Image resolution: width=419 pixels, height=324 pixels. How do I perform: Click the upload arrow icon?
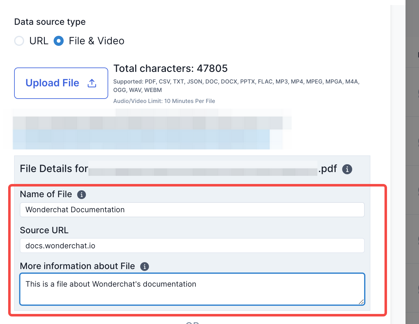(92, 83)
